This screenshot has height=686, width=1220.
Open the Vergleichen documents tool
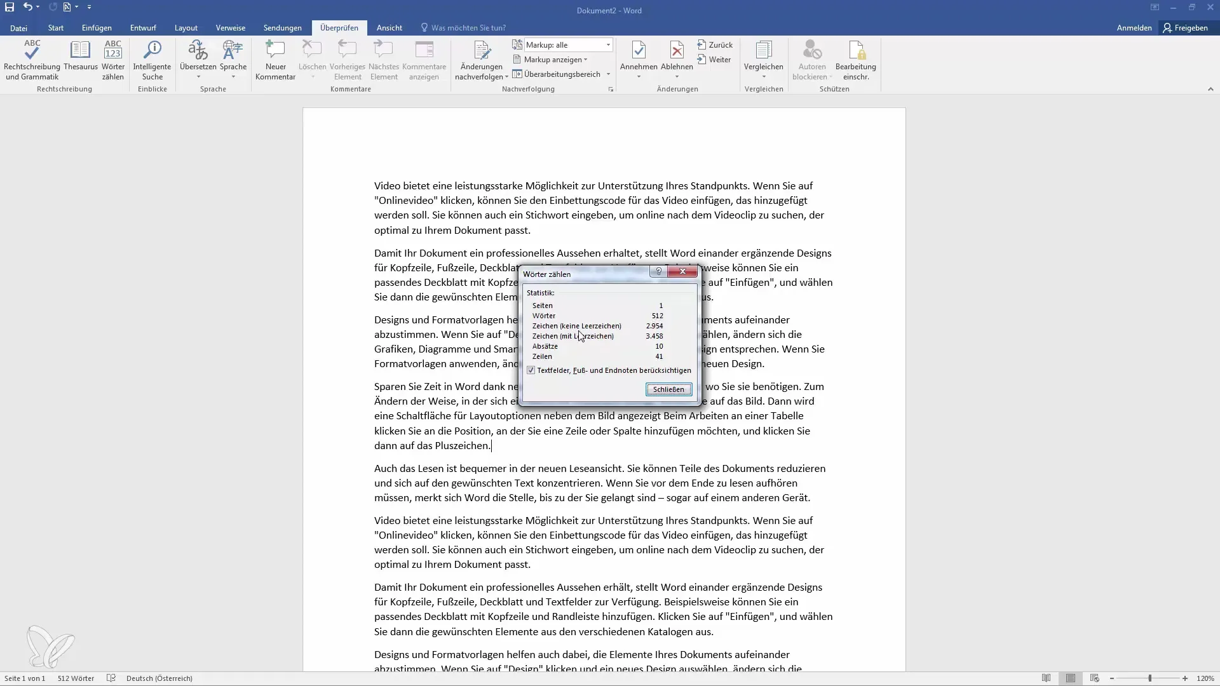[x=763, y=60]
